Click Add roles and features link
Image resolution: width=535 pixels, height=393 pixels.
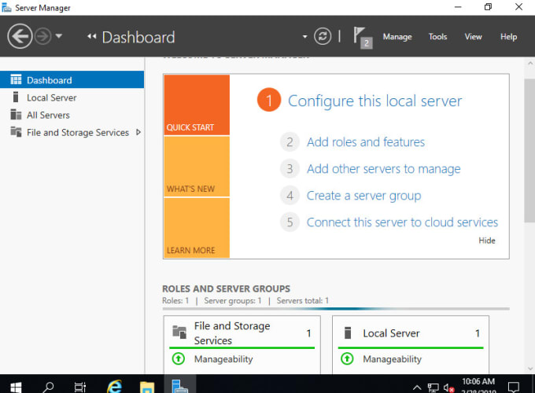[365, 141]
